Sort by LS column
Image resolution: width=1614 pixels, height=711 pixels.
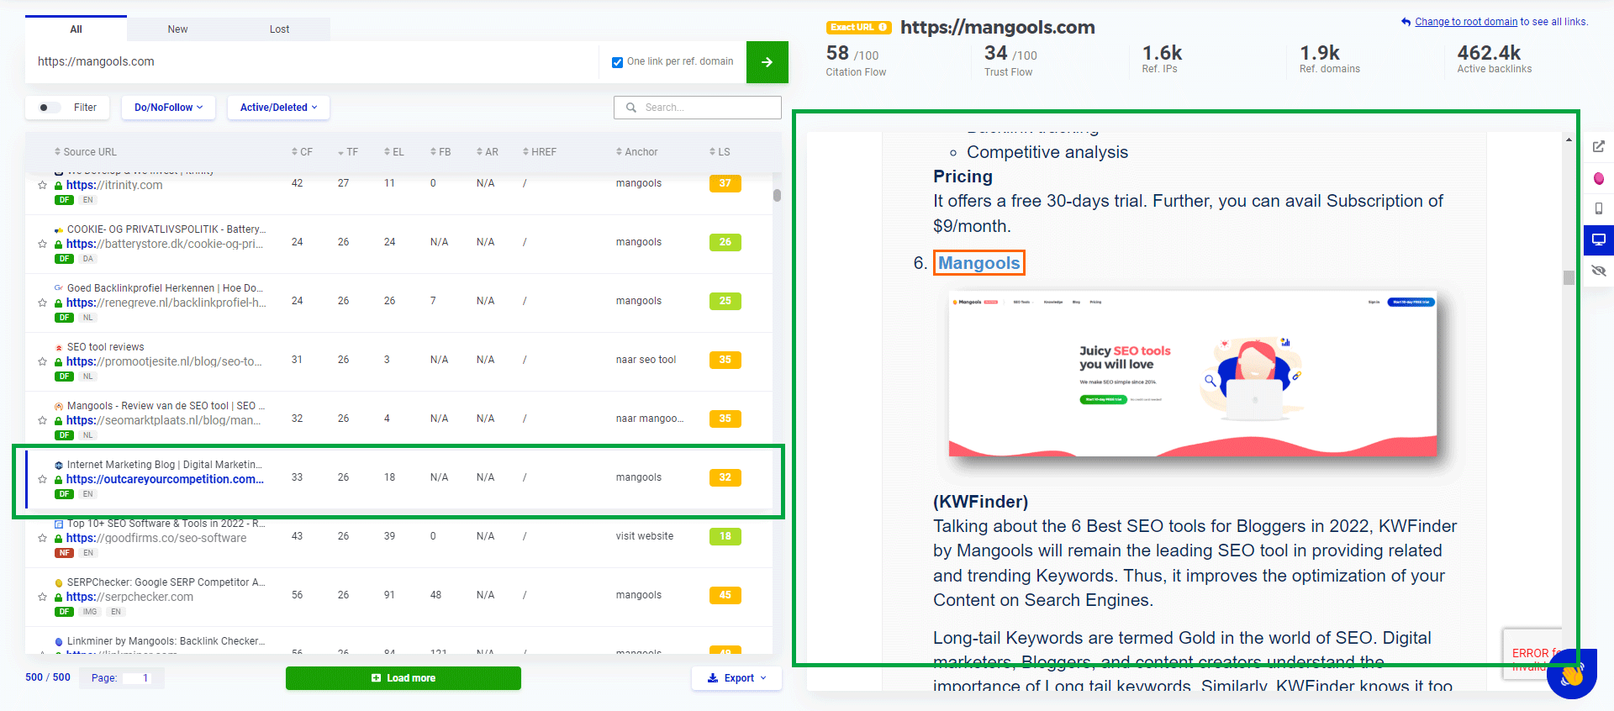point(720,152)
